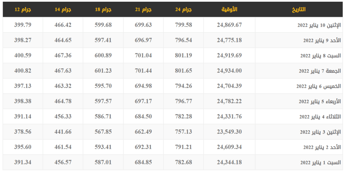Select the جرام 21 column header
The image size is (345, 171).
tap(143, 9)
